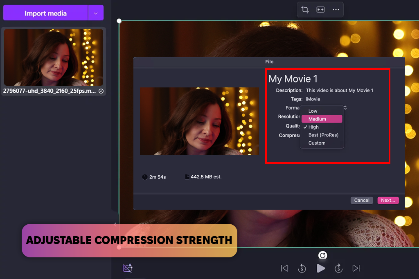The height and width of the screenshot is (279, 419).
Task: Choose High in the quality menu
Action: [x=322, y=127]
